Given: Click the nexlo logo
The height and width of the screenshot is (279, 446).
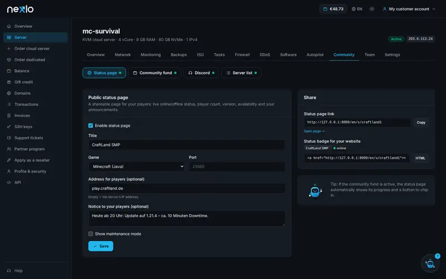Looking at the screenshot, I should [20, 9].
